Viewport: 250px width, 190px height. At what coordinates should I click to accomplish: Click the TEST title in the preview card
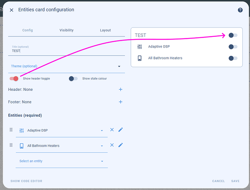(141, 35)
